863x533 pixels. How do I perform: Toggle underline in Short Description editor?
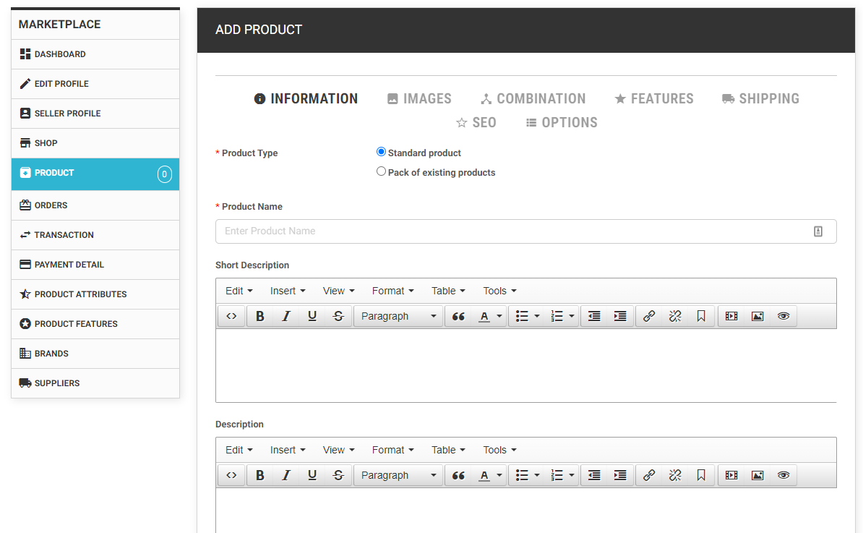312,316
